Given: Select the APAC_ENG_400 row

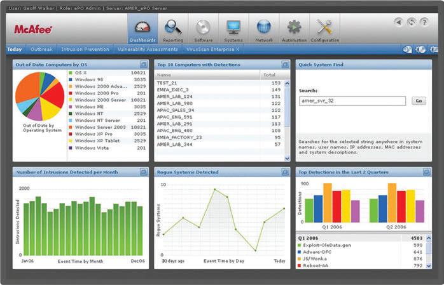Looking at the screenshot, I should (219, 131).
